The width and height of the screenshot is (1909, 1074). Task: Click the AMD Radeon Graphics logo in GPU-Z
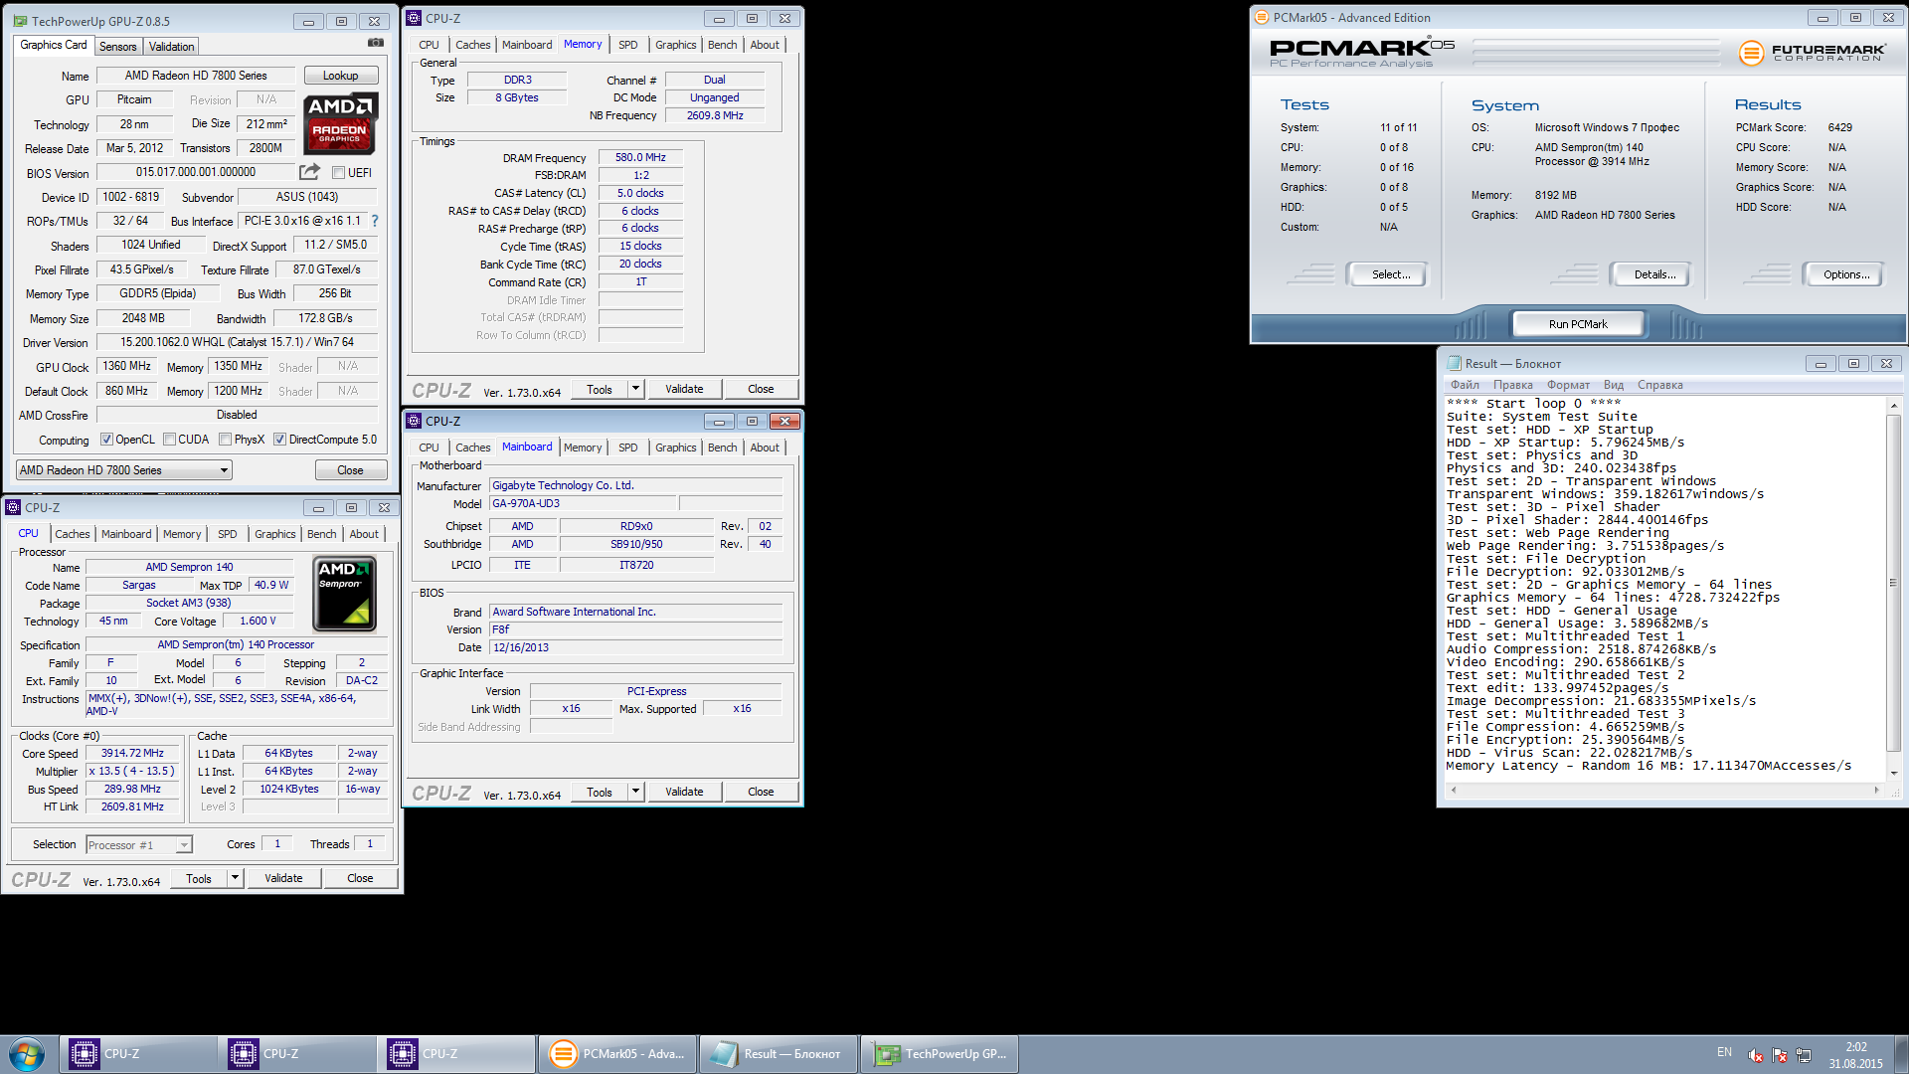(x=340, y=123)
